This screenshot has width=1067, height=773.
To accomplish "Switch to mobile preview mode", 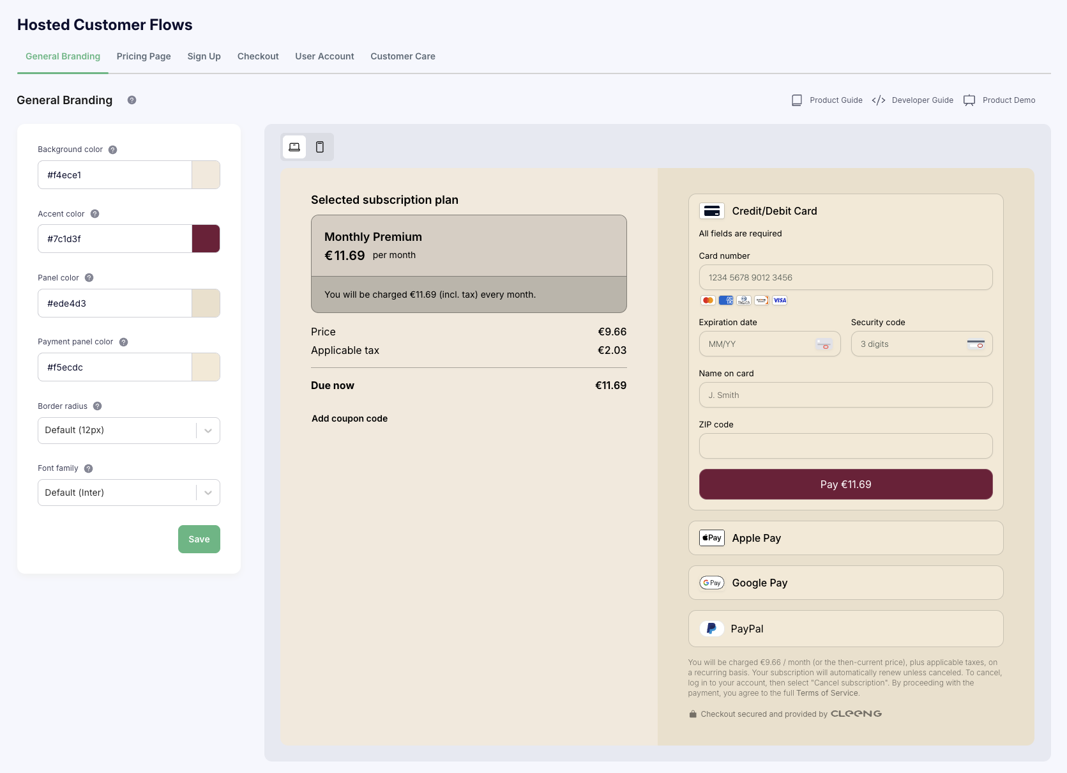I will (320, 147).
